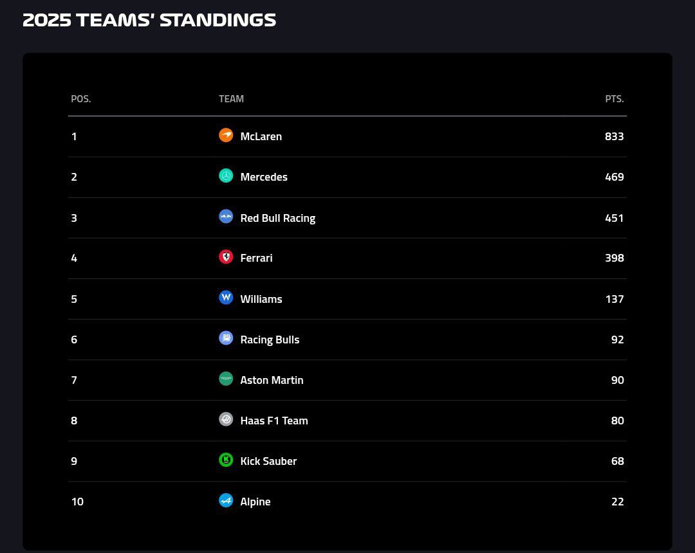
Task: Click the Red Bull Racing logo icon
Action: point(226,217)
